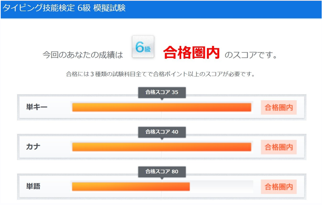Click the 6級 grade badge icon

pyautogui.click(x=143, y=47)
